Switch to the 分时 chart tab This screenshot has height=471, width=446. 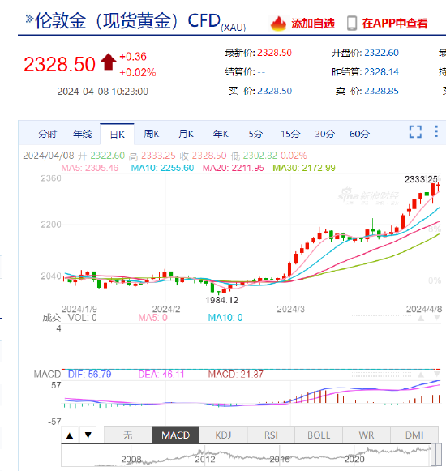(x=48, y=134)
